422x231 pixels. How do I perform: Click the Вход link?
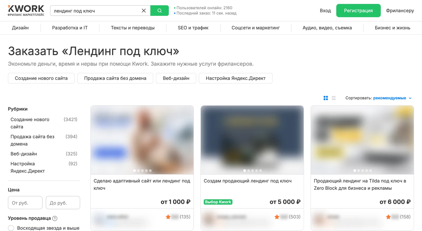point(325,11)
